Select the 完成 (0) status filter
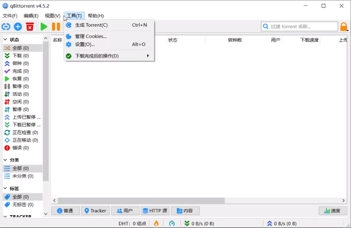This screenshot has height=228, width=351. pos(23,71)
